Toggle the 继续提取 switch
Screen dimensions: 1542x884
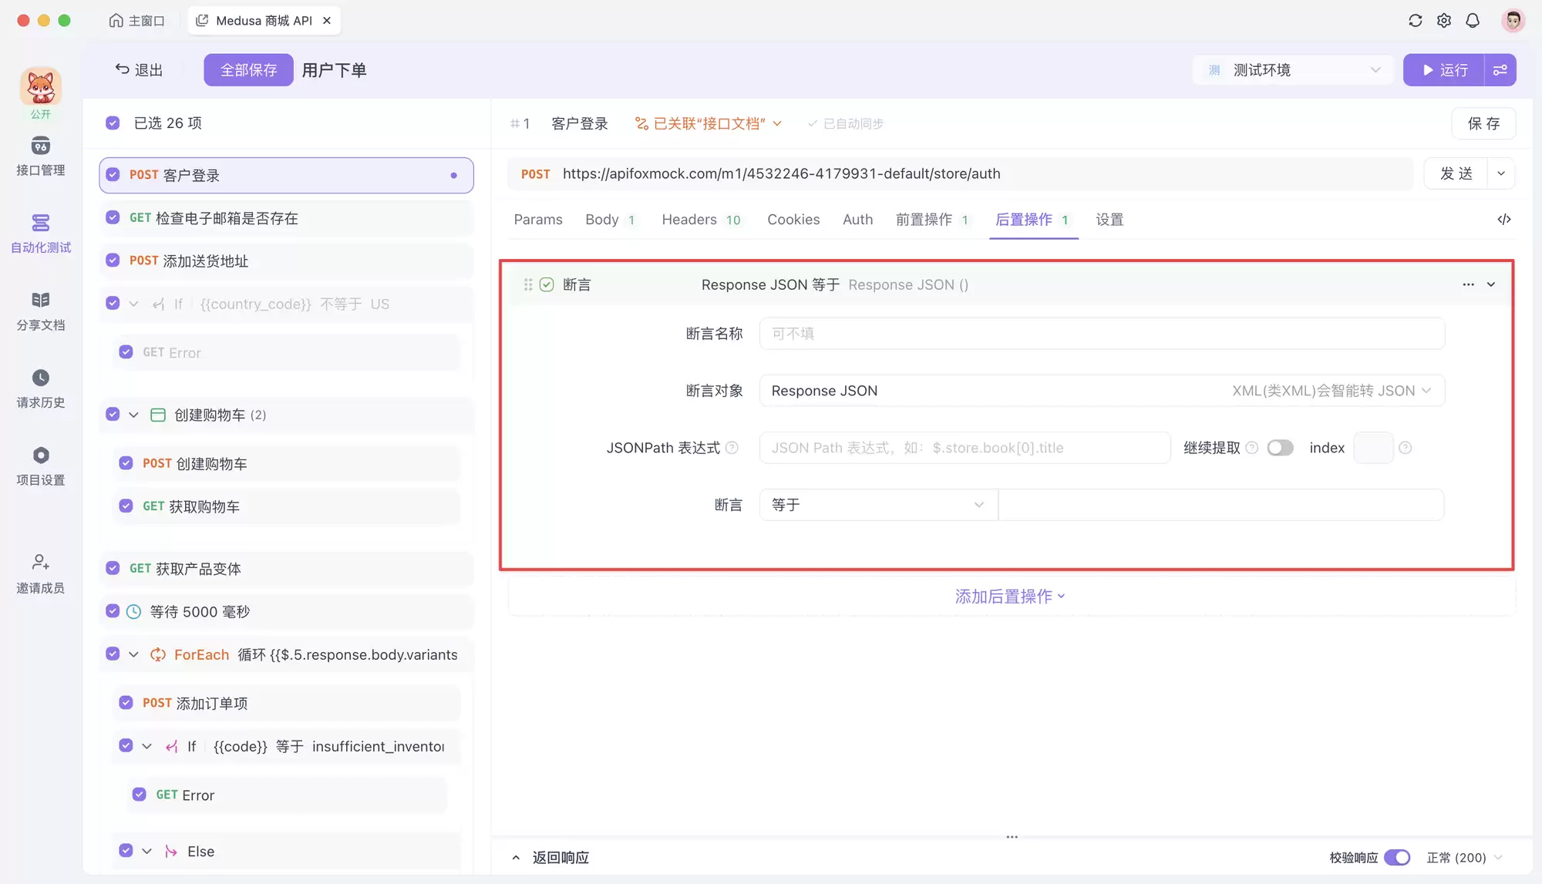click(1280, 448)
